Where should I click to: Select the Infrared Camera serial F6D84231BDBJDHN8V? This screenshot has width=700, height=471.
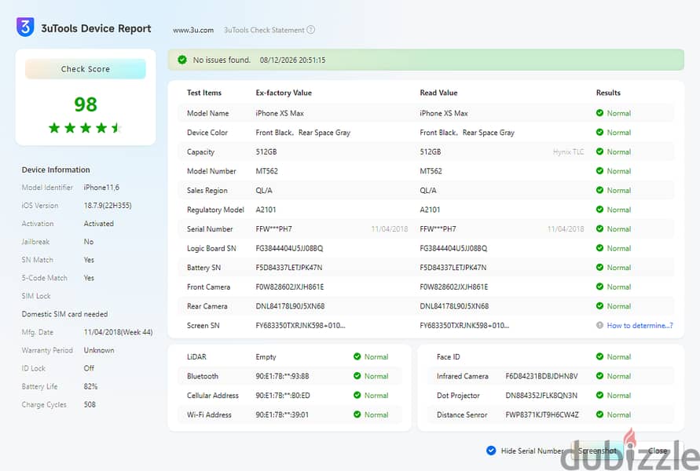point(541,376)
